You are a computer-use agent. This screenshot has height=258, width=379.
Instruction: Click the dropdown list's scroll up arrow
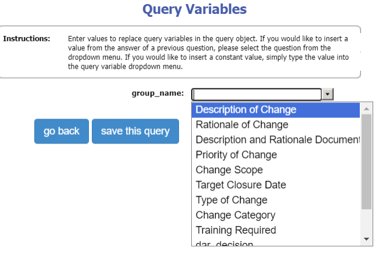coord(366,109)
